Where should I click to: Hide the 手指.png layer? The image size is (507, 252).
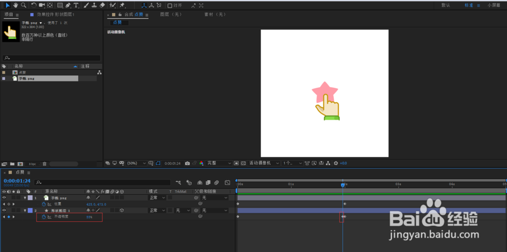pyautogui.click(x=4, y=197)
